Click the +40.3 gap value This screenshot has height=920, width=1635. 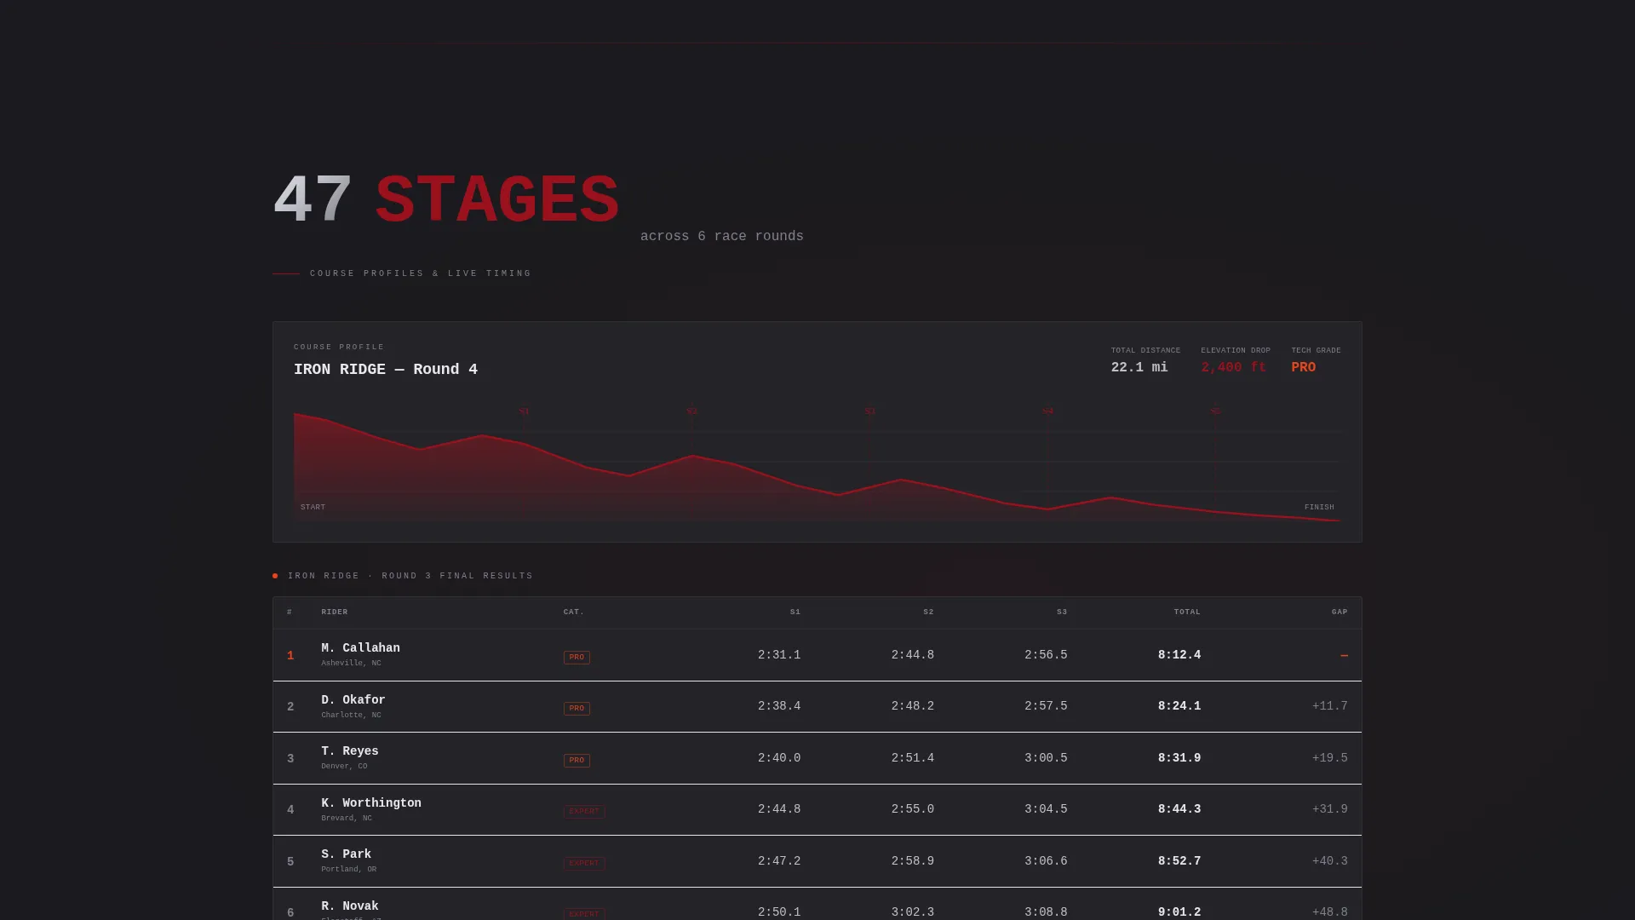point(1329,861)
